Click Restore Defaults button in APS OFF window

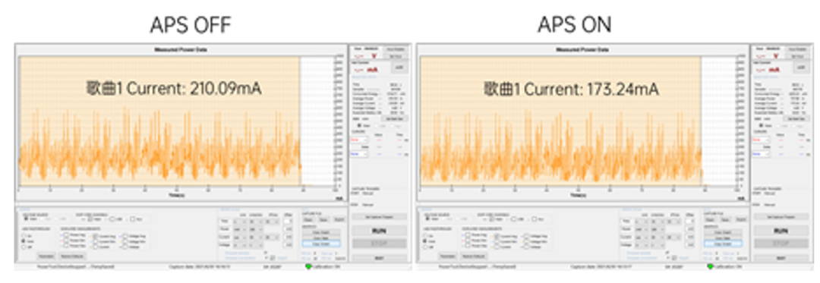tap(71, 256)
